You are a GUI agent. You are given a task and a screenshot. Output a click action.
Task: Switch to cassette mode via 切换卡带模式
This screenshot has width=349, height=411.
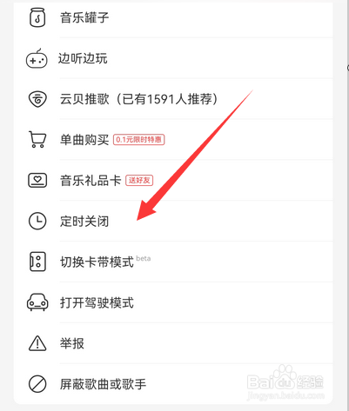pyautogui.click(x=173, y=262)
